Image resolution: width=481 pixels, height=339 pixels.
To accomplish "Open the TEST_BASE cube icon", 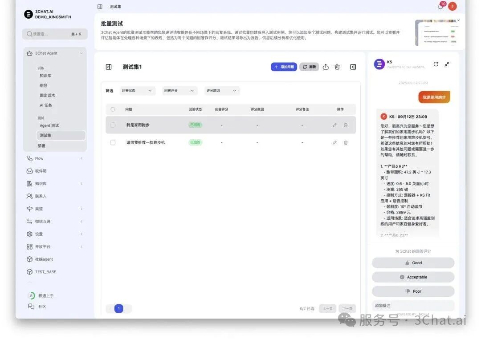I will tap(29, 272).
